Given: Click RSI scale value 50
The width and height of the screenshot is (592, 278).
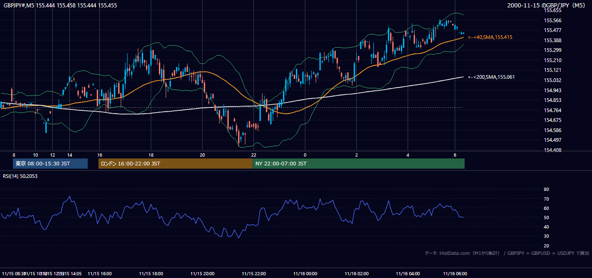Looking at the screenshot, I should (546, 217).
